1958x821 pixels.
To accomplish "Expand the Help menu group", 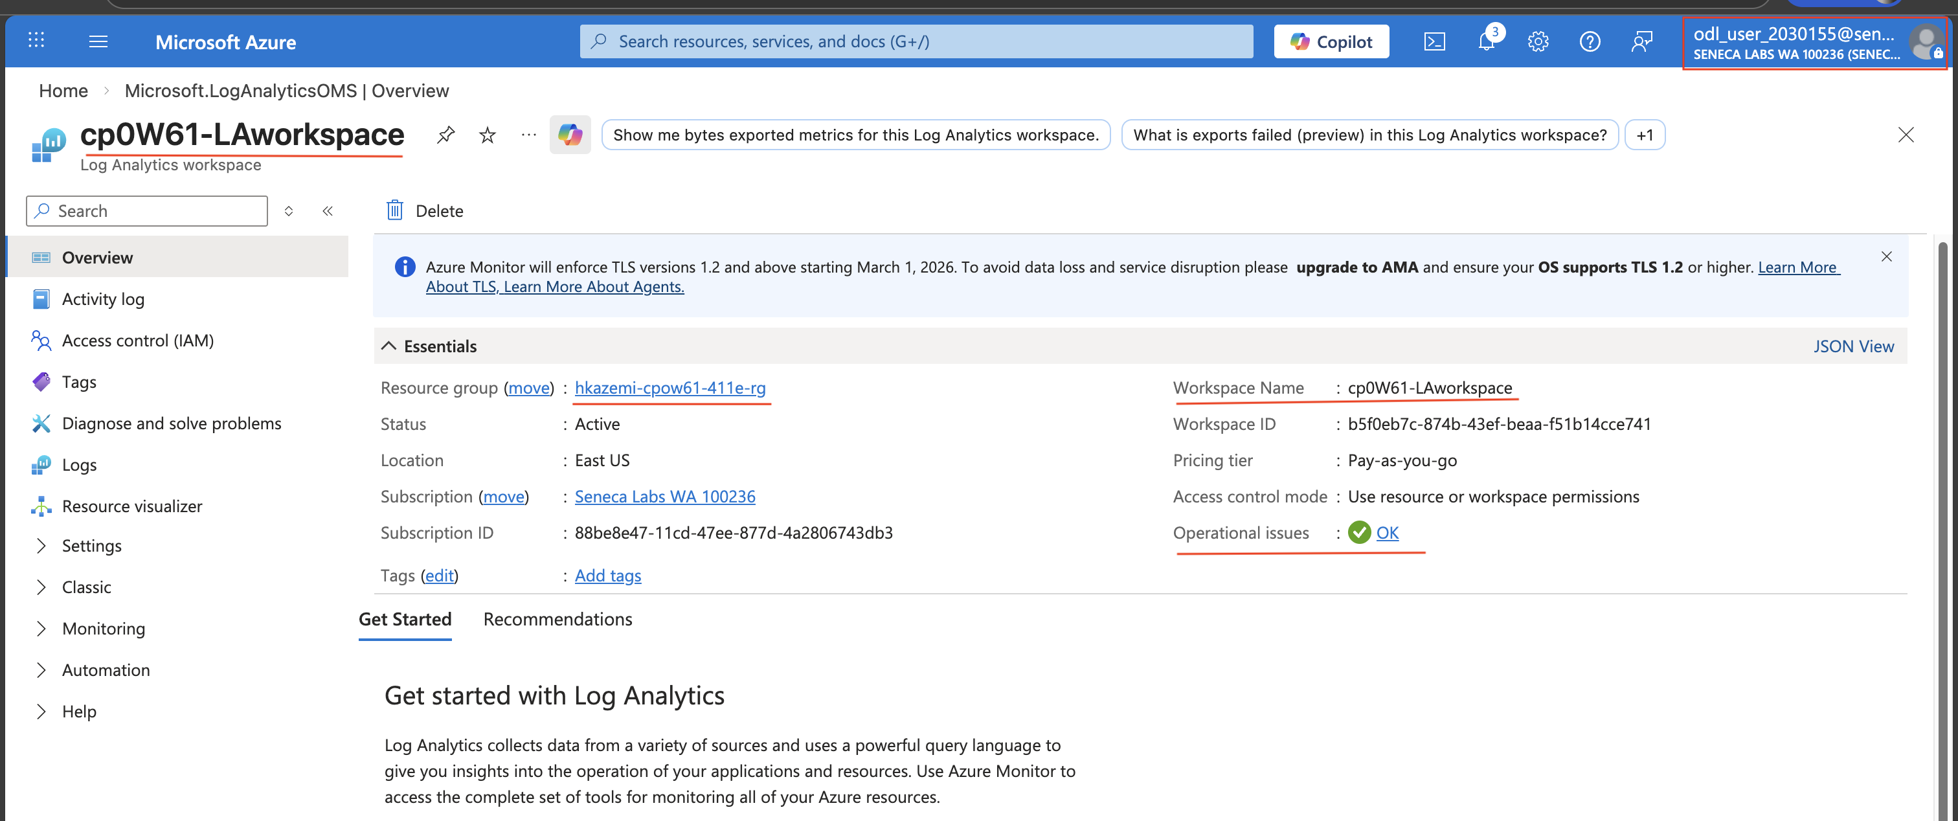I will click(x=41, y=712).
